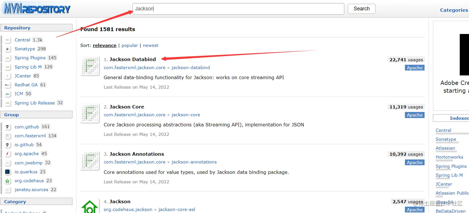The width and height of the screenshot is (469, 213).
Task: Click the Jackson Databind artifact thumbnail
Action: [x=90, y=66]
